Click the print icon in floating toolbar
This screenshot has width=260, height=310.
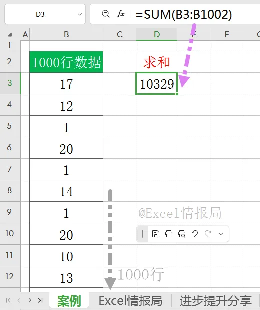[169, 234]
